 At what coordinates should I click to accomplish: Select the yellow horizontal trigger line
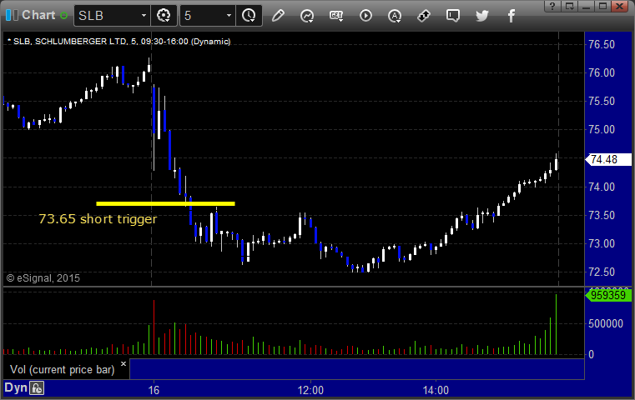tap(166, 203)
